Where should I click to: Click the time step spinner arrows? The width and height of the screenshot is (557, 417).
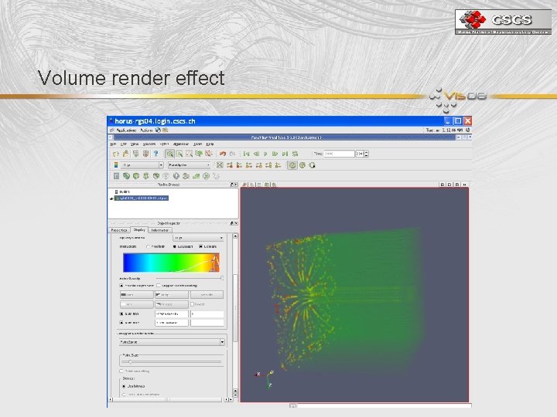coord(367,154)
